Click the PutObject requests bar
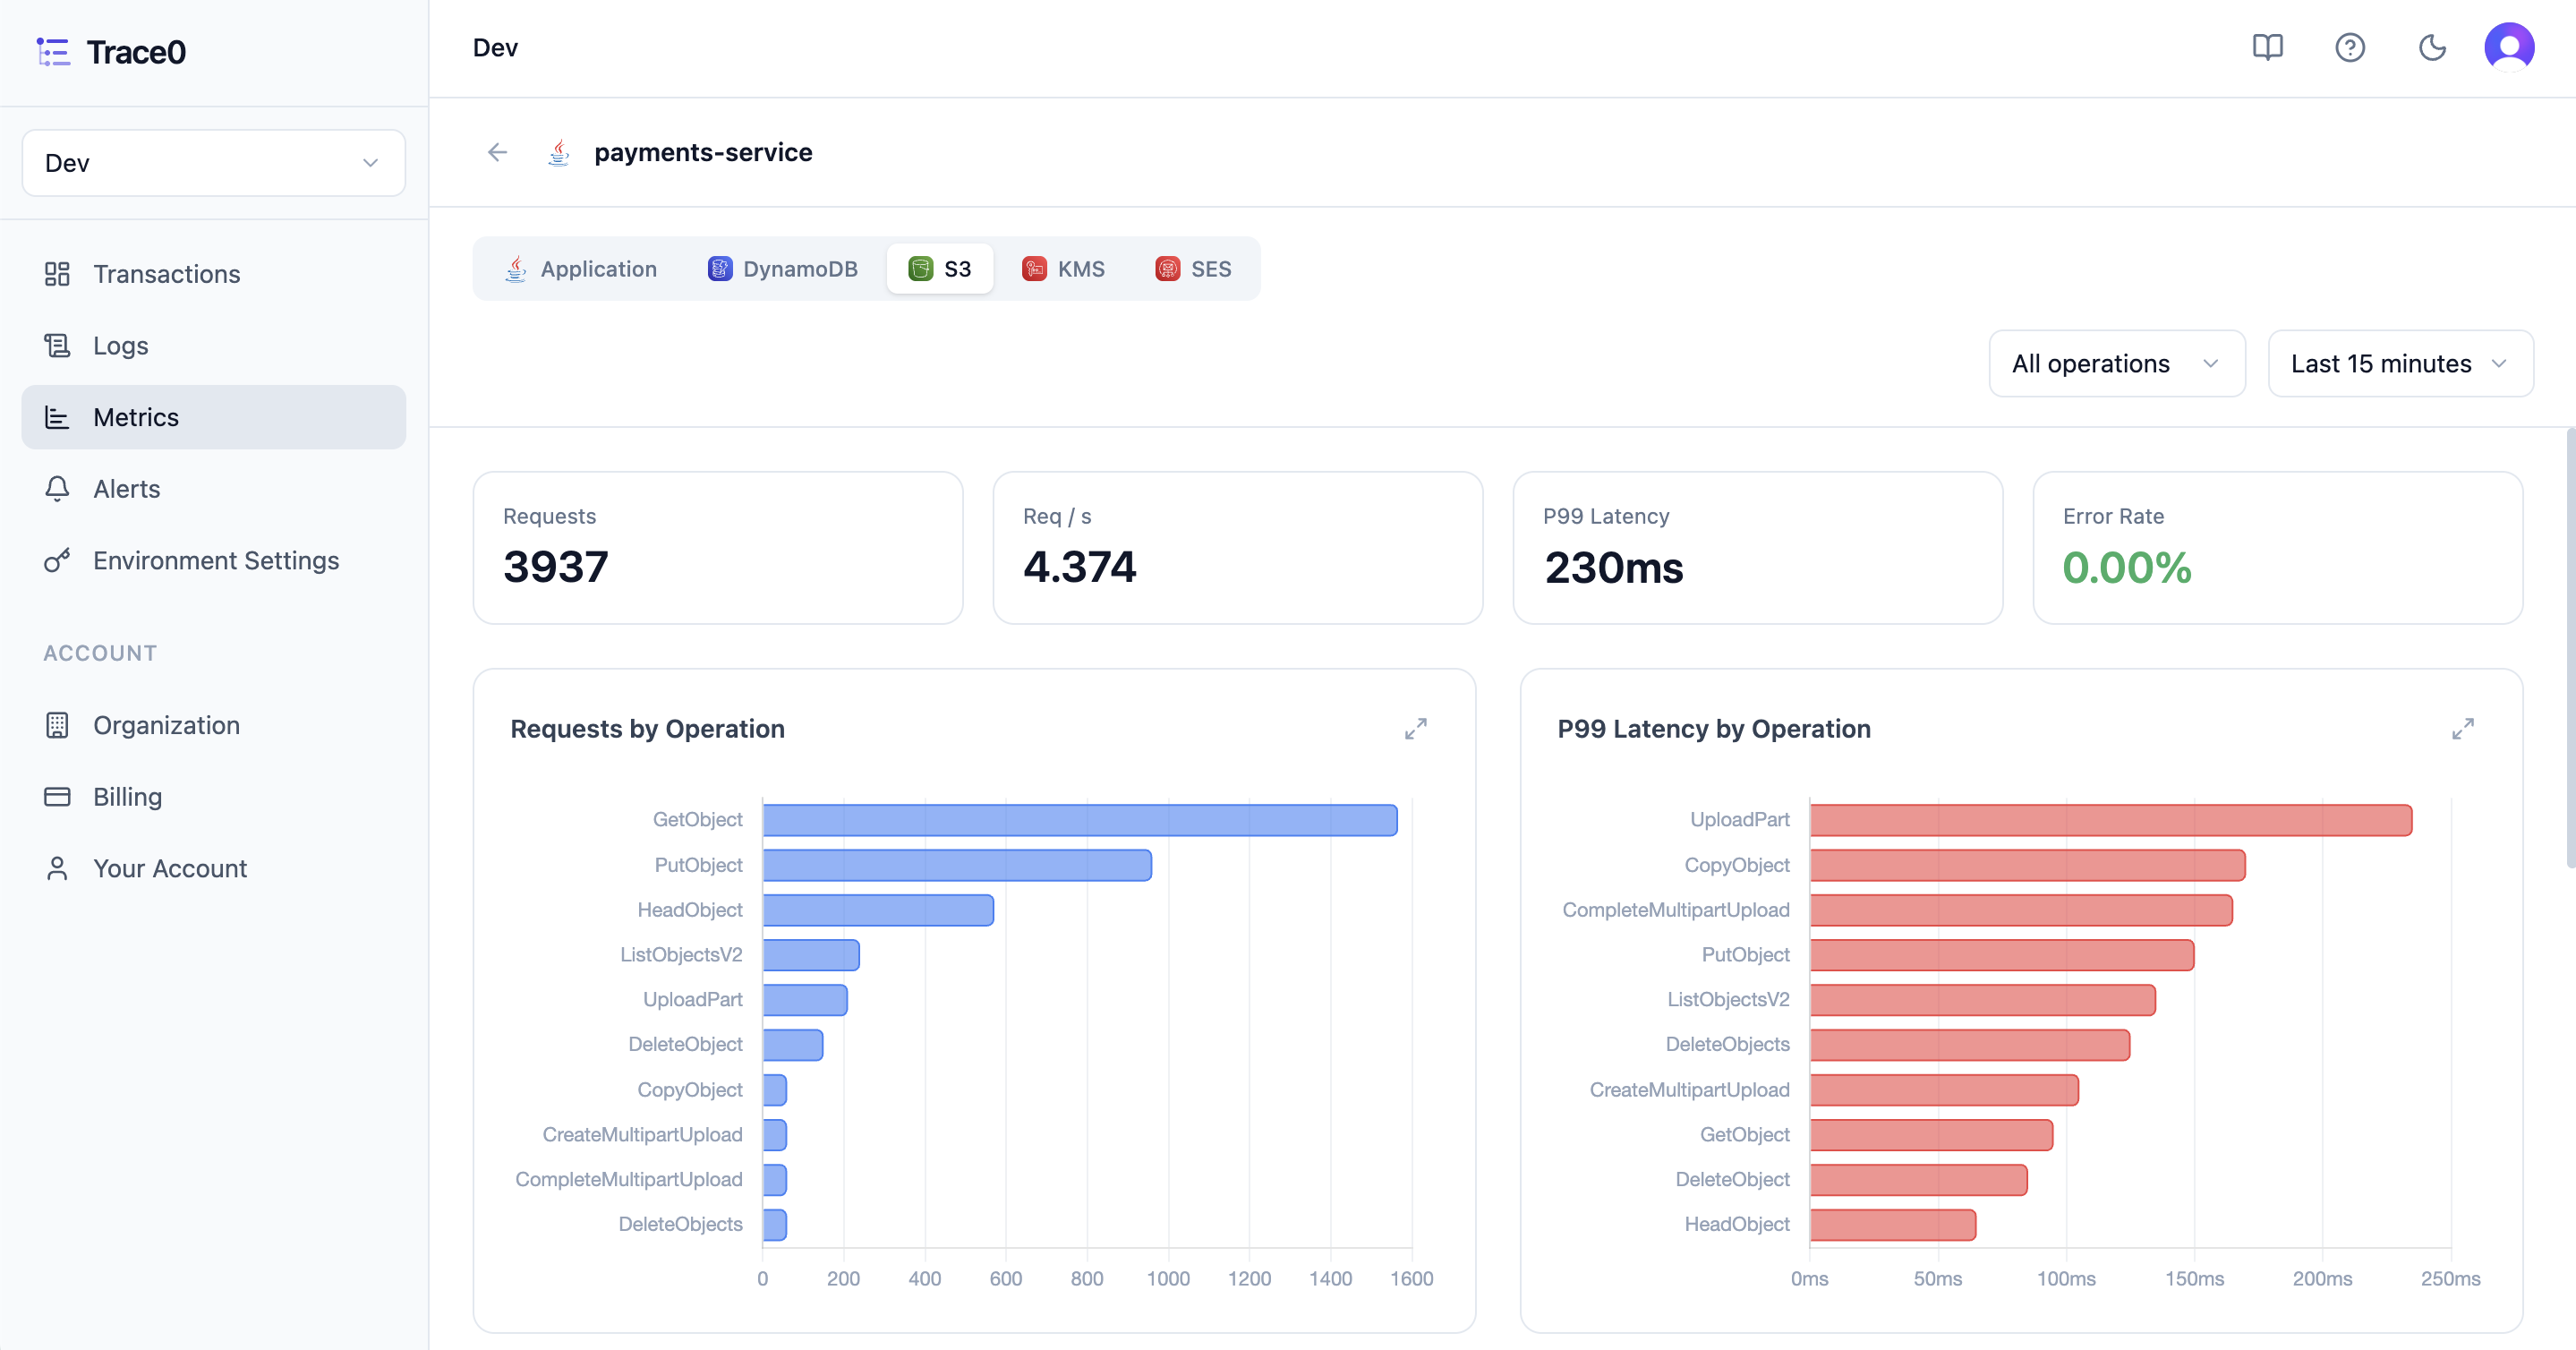Image resolution: width=2576 pixels, height=1350 pixels. (957, 866)
